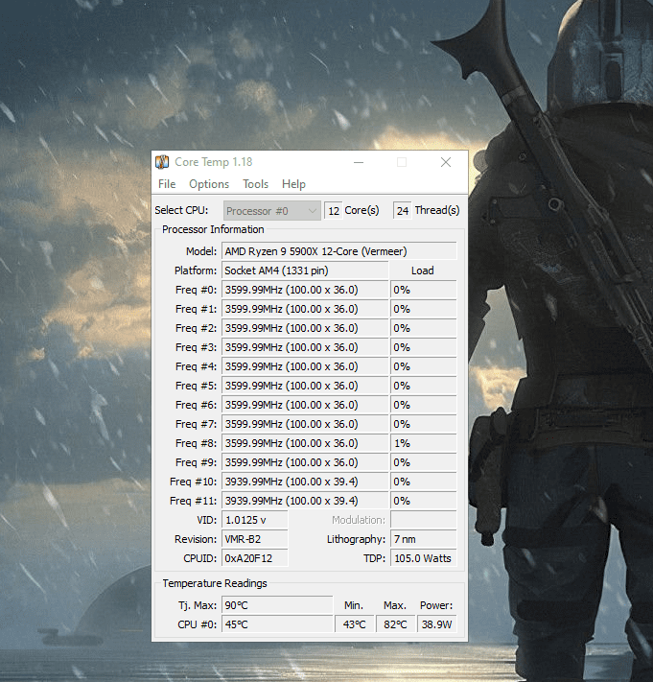Screen dimensions: 653x682
Task: Click the CPU #0 temperature 45°C
Action: click(x=277, y=624)
